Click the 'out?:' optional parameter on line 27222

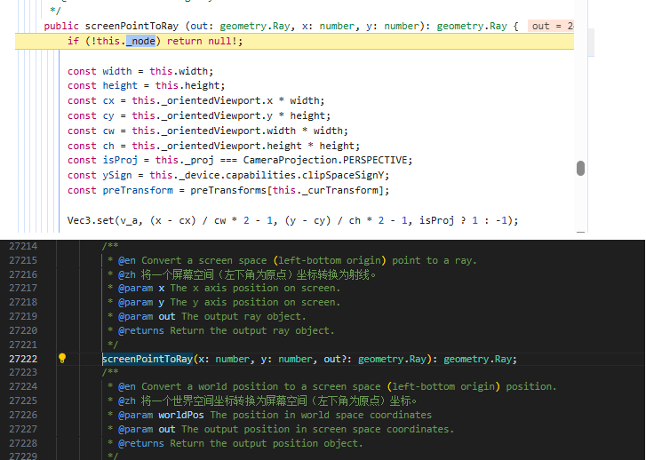338,359
